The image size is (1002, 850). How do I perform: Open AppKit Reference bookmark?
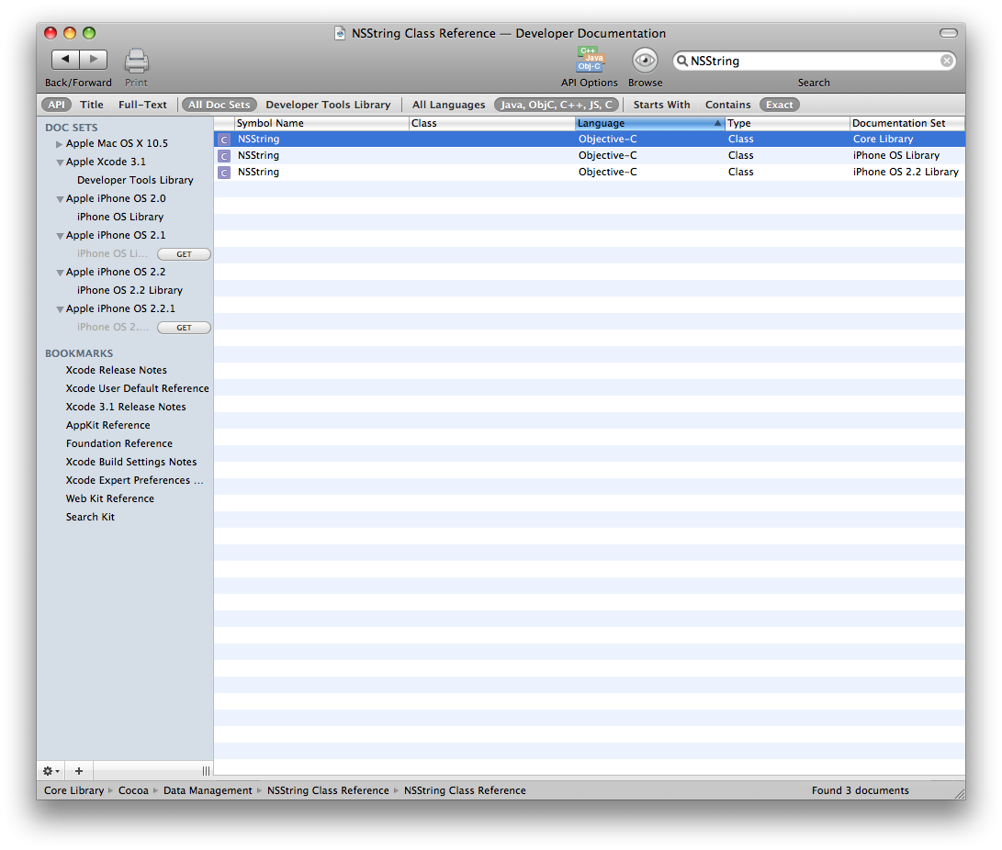click(108, 425)
